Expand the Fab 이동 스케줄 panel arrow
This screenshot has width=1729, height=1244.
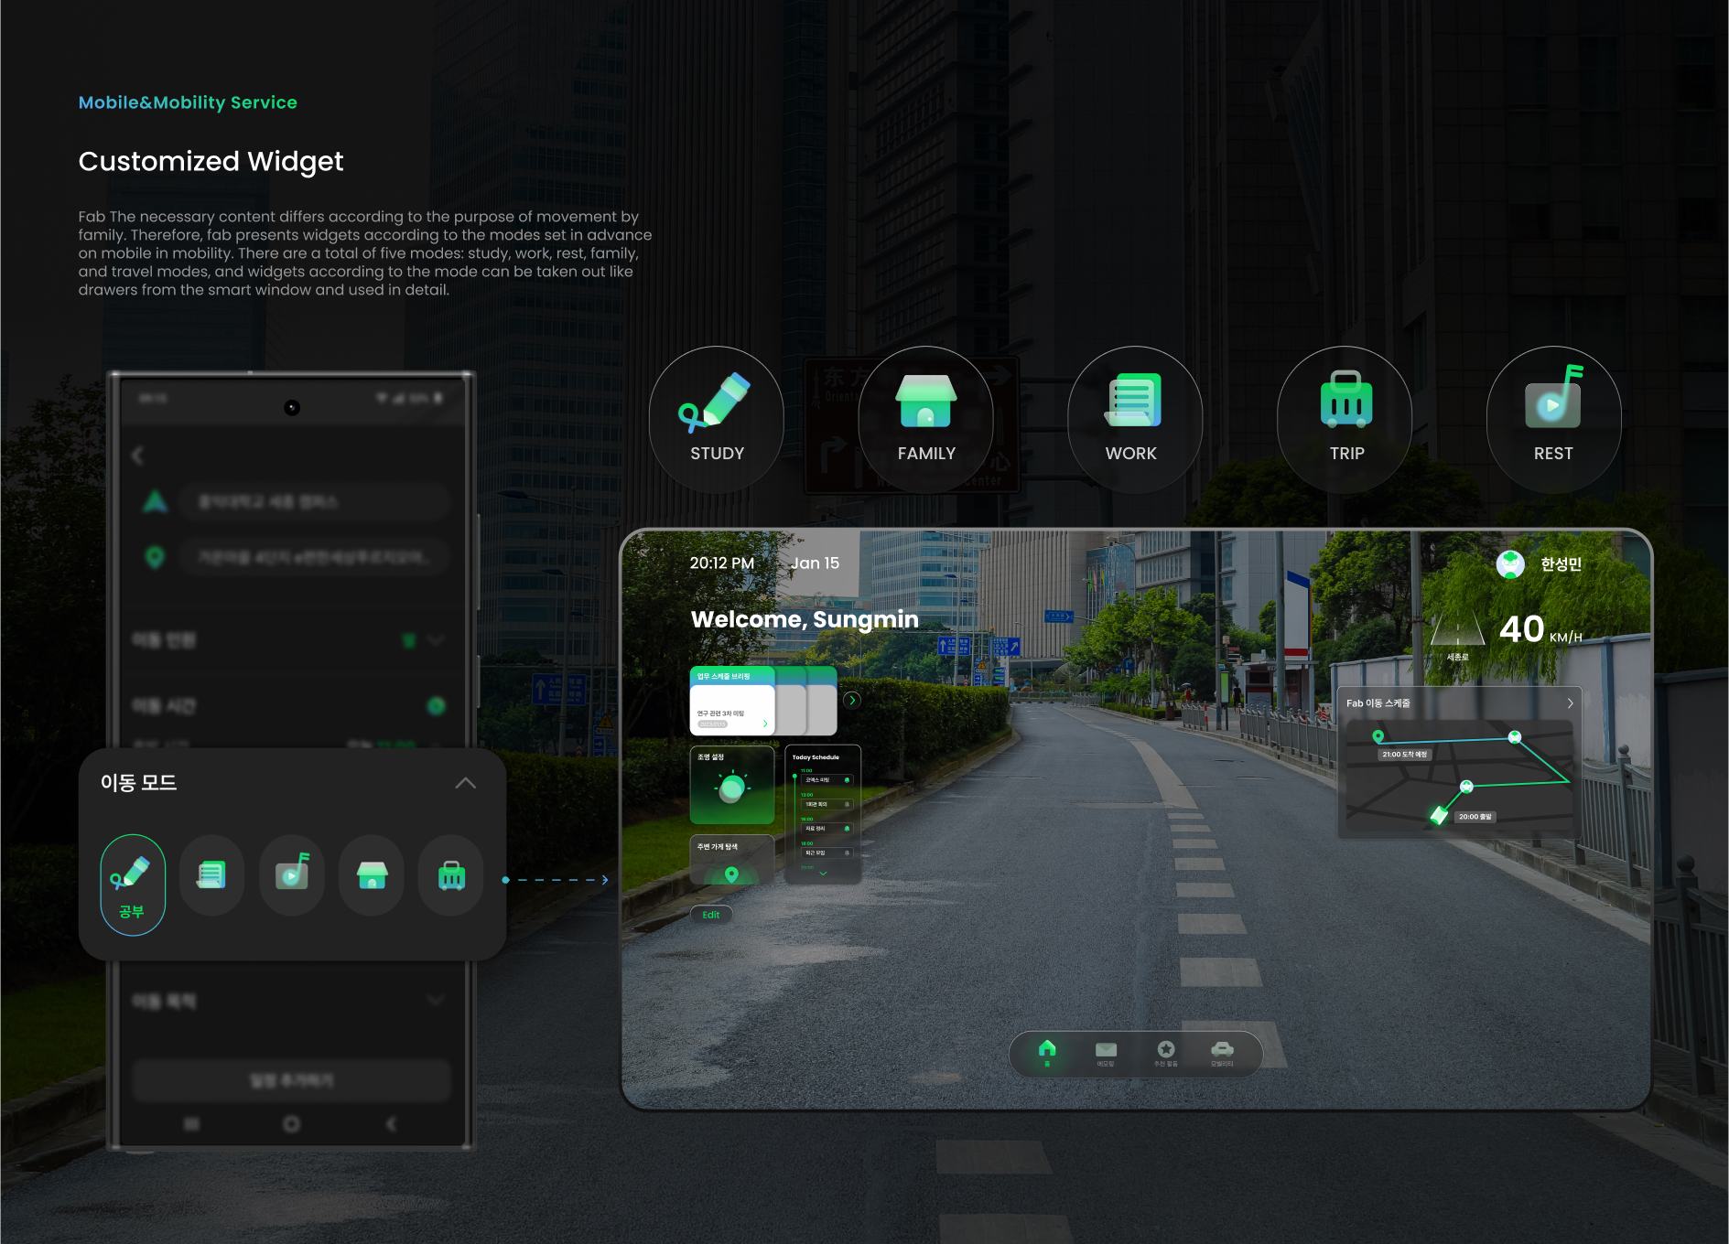pos(1570,703)
